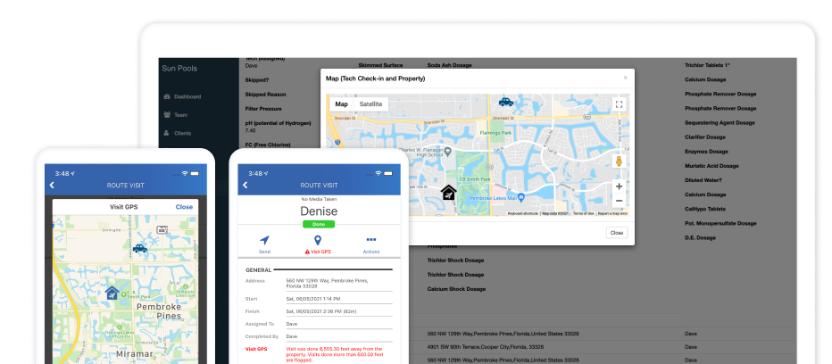
Task: Switch map dialog to Satellite view
Action: coord(370,104)
